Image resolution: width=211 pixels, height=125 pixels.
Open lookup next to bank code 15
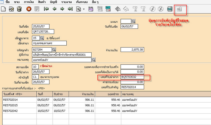pyautogui.click(x=42, y=38)
